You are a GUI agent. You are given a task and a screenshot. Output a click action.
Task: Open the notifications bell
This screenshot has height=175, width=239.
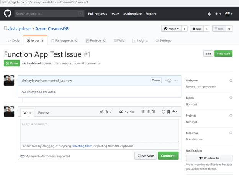pyautogui.click(x=209, y=14)
